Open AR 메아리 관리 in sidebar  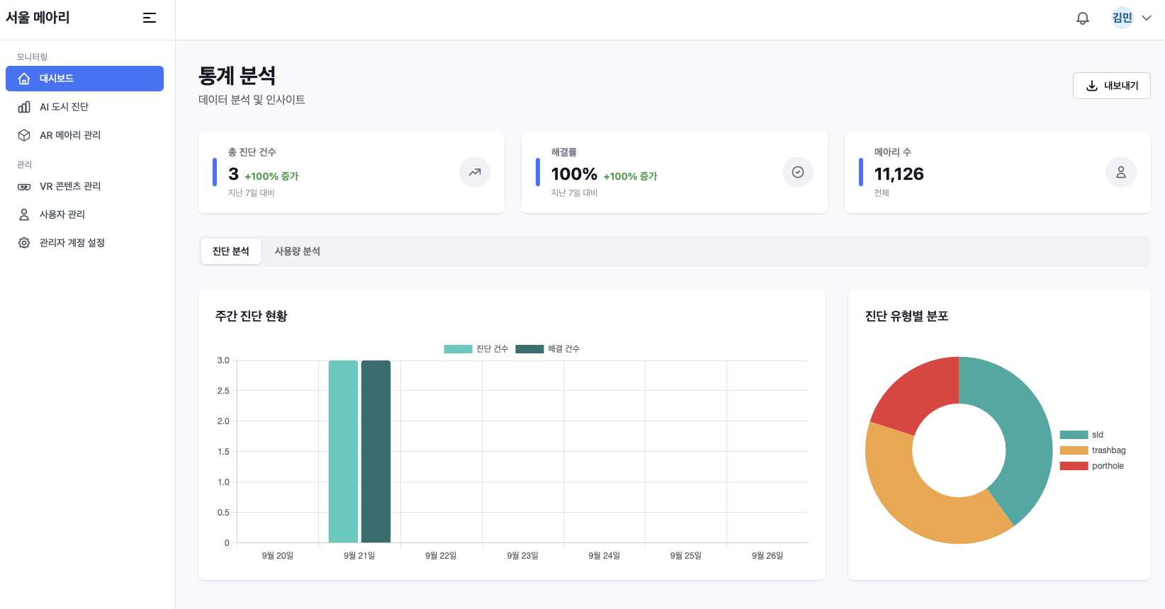(x=84, y=135)
